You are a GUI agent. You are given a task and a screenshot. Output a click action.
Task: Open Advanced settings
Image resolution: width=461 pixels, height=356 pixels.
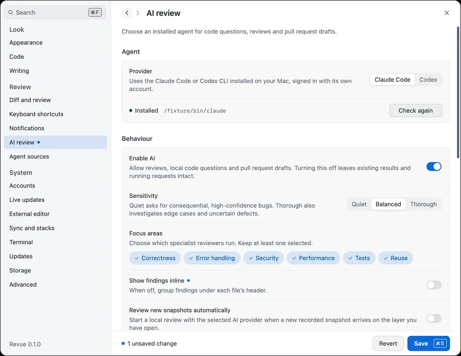(x=55, y=284)
